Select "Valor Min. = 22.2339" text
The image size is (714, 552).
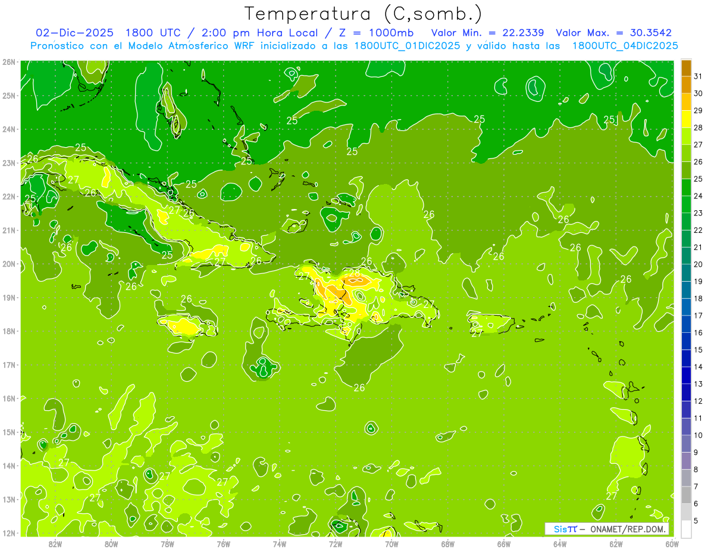pyautogui.click(x=487, y=33)
